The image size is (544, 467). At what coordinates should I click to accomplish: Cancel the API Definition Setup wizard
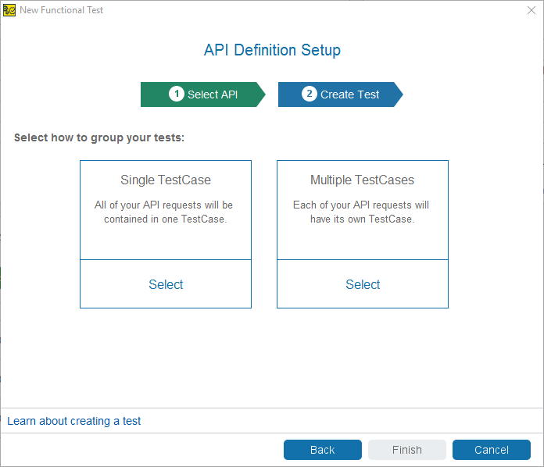coord(492,450)
